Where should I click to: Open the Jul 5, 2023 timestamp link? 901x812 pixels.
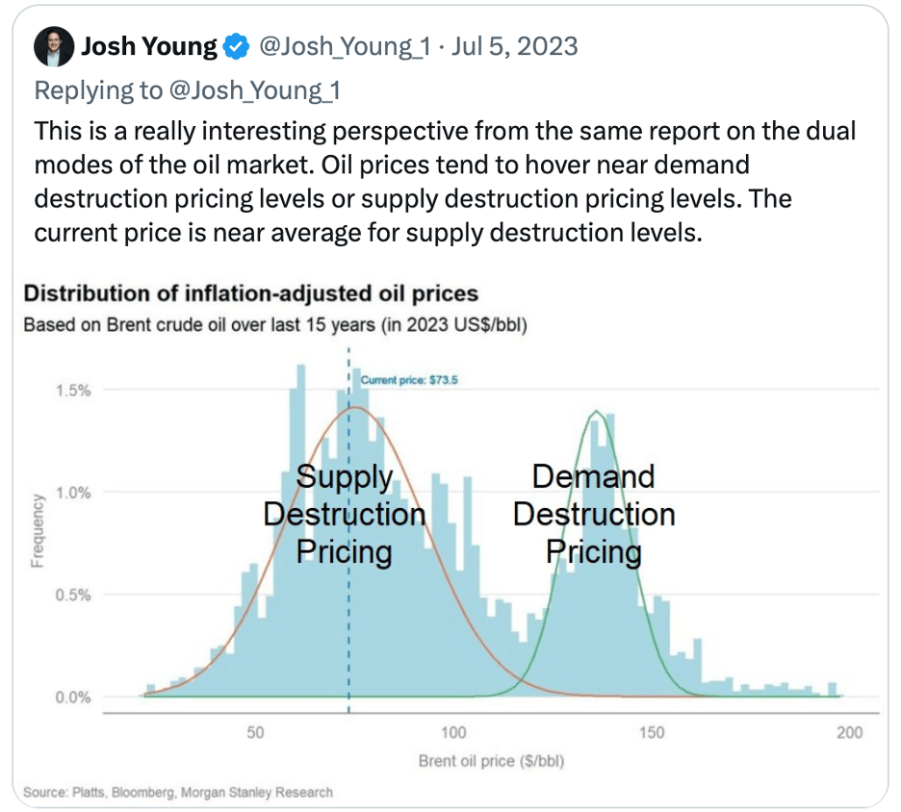pyautogui.click(x=515, y=46)
